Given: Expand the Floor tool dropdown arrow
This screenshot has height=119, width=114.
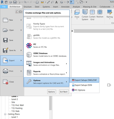Looking at the screenshot, I should pos(77,19).
